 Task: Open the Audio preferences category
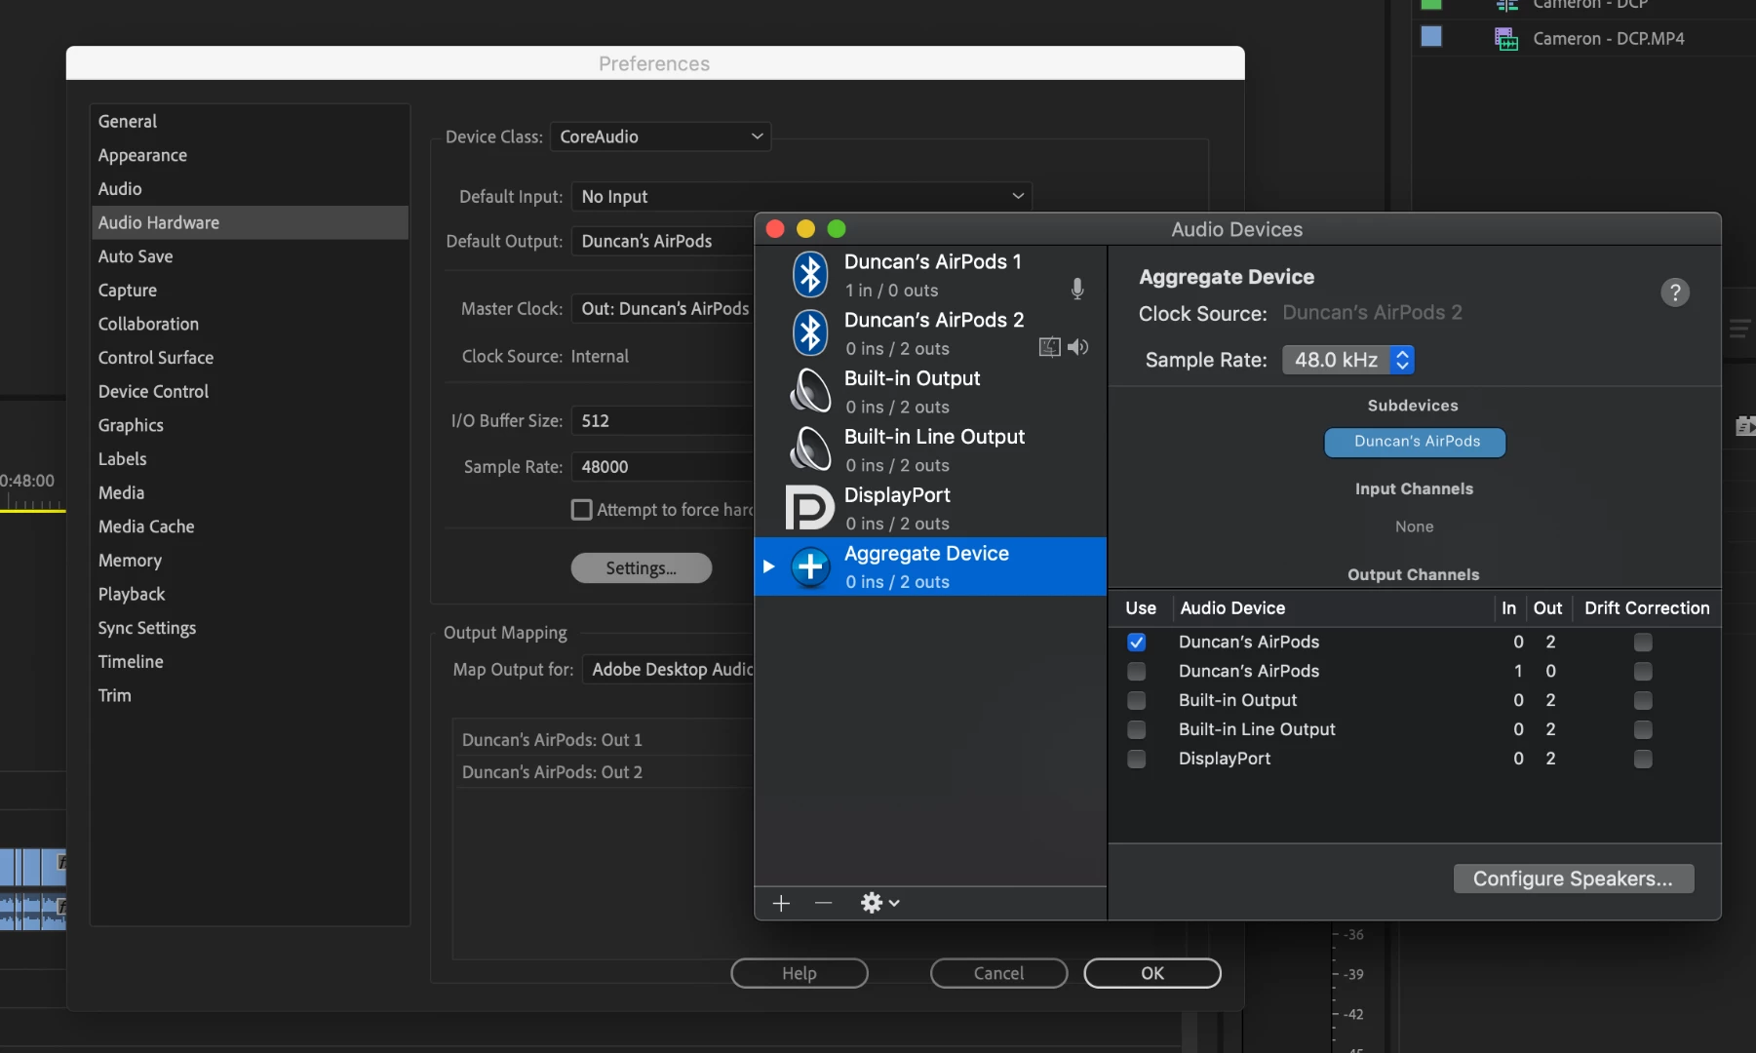coord(250,189)
